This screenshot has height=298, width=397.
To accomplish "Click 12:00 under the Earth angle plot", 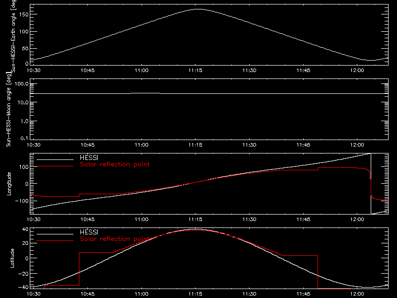I will [357, 70].
